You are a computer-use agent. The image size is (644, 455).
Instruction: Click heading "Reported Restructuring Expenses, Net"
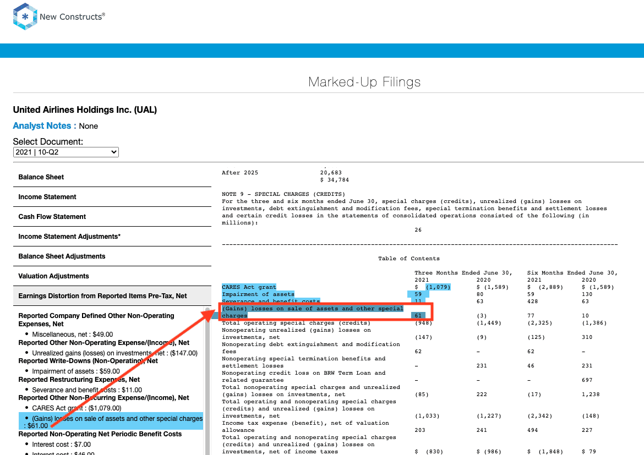[79, 380]
